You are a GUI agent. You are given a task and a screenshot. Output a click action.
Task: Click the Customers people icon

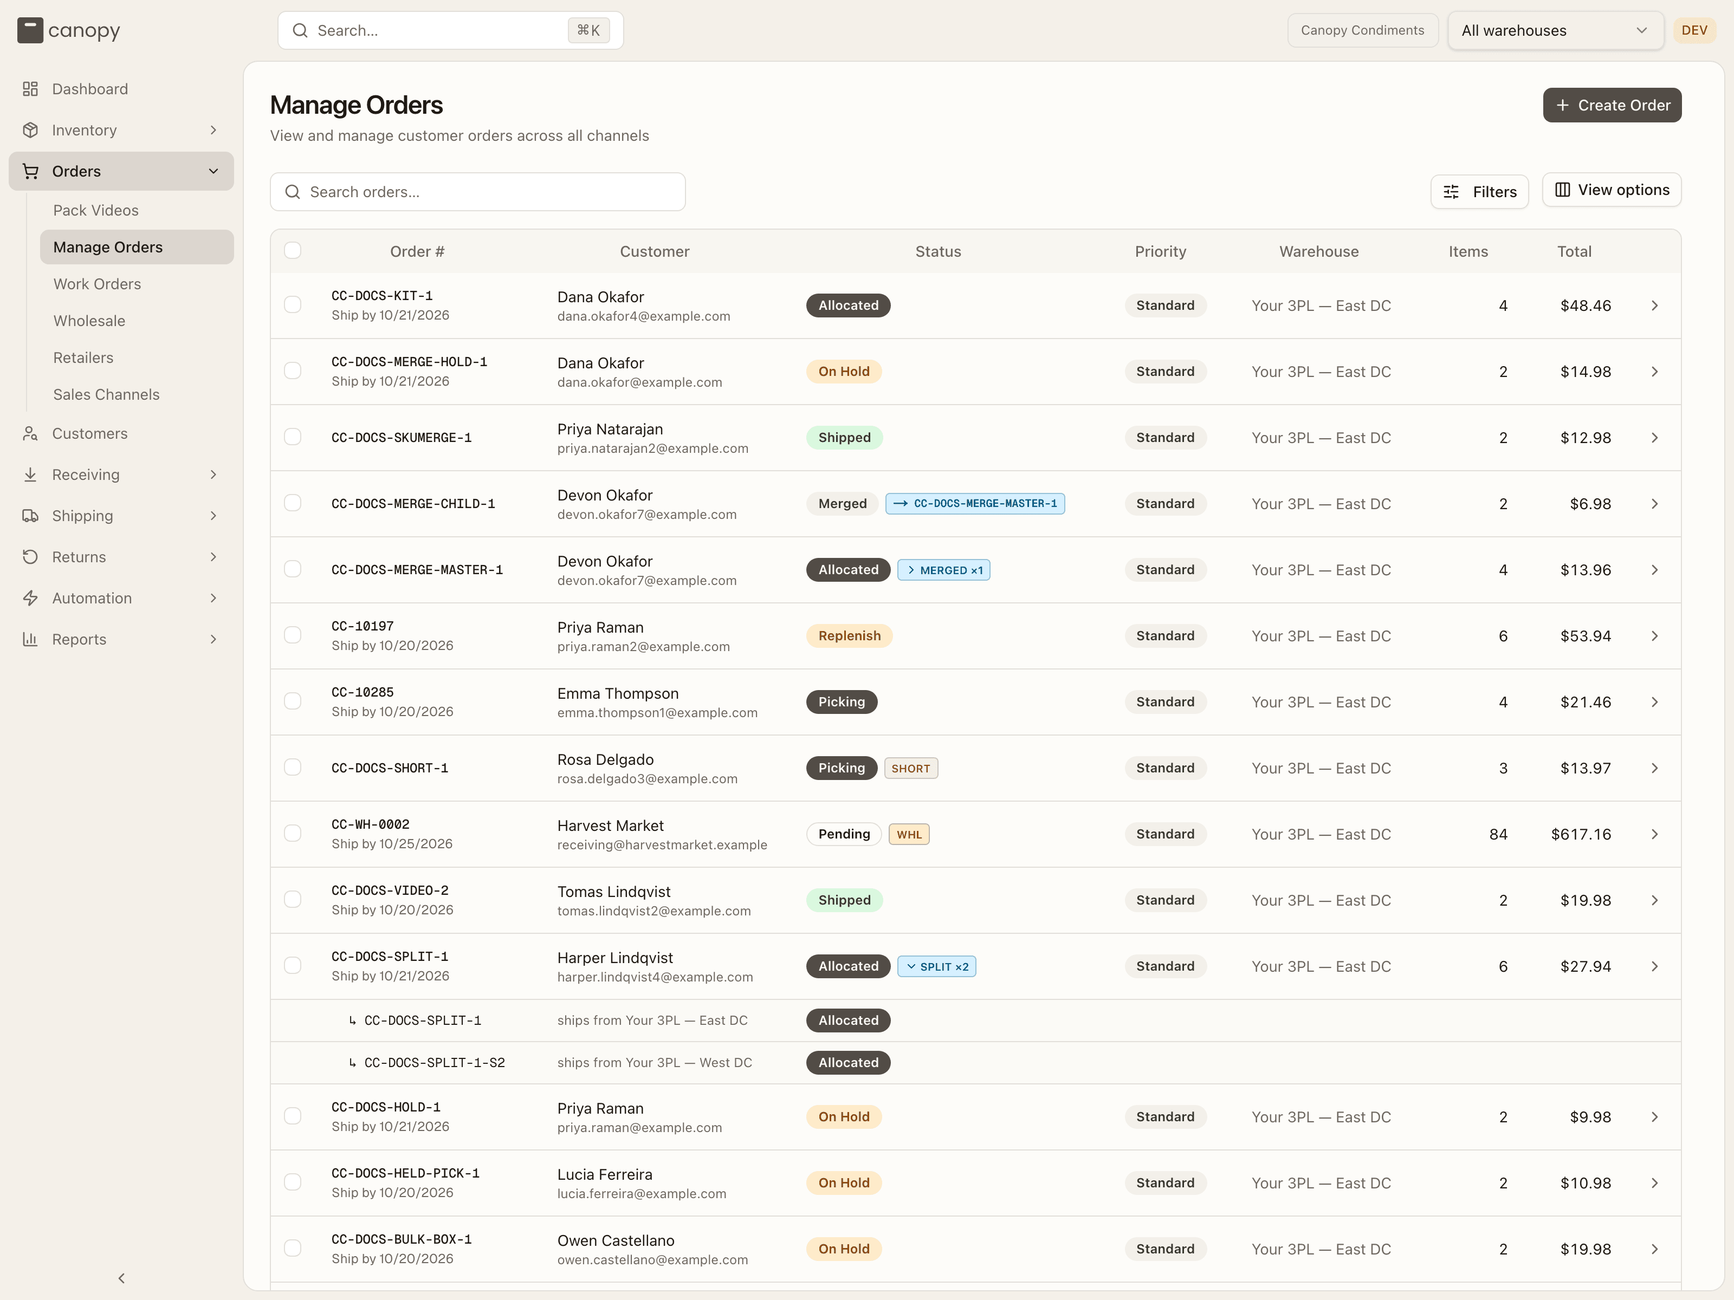[x=30, y=433]
